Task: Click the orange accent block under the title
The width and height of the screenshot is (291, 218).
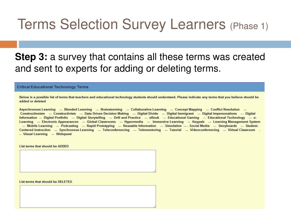Action: [x=8, y=44]
